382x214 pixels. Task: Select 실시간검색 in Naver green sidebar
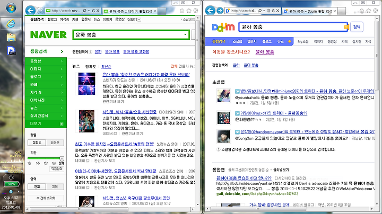[46, 116]
